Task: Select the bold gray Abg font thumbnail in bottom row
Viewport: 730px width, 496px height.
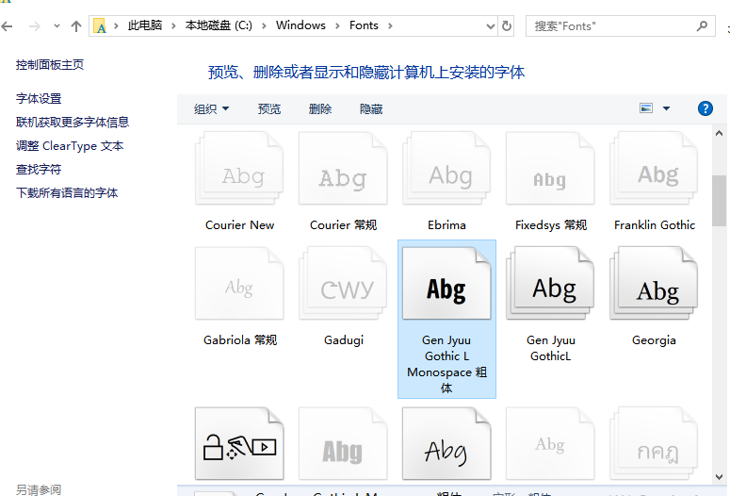Action: pyautogui.click(x=343, y=444)
